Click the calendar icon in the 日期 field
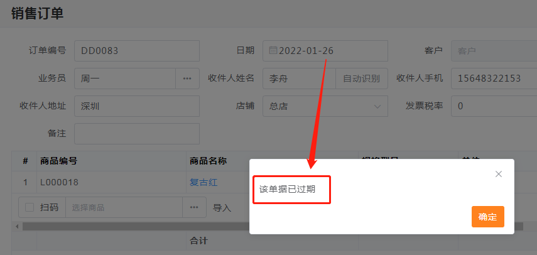537x255 pixels. pos(273,51)
